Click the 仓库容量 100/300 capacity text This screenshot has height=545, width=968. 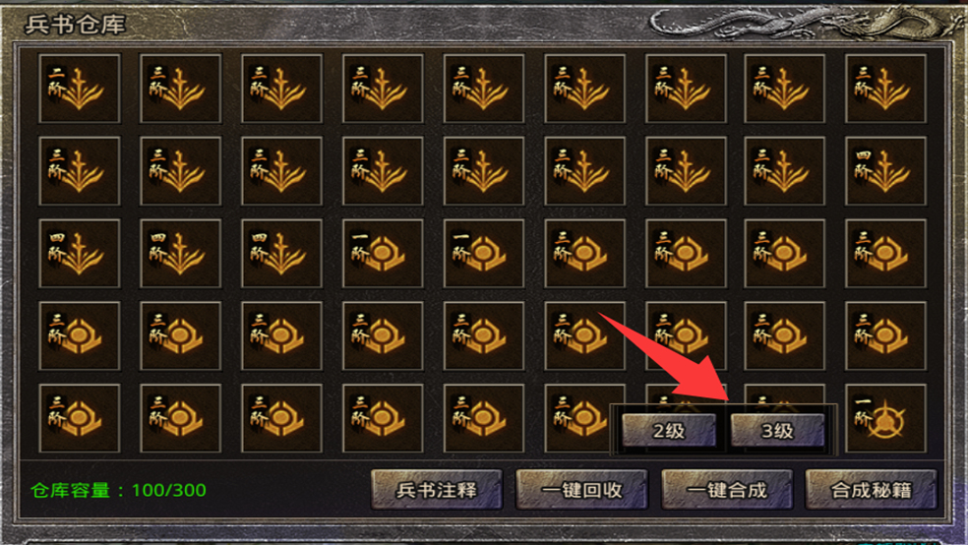pyautogui.click(x=118, y=491)
